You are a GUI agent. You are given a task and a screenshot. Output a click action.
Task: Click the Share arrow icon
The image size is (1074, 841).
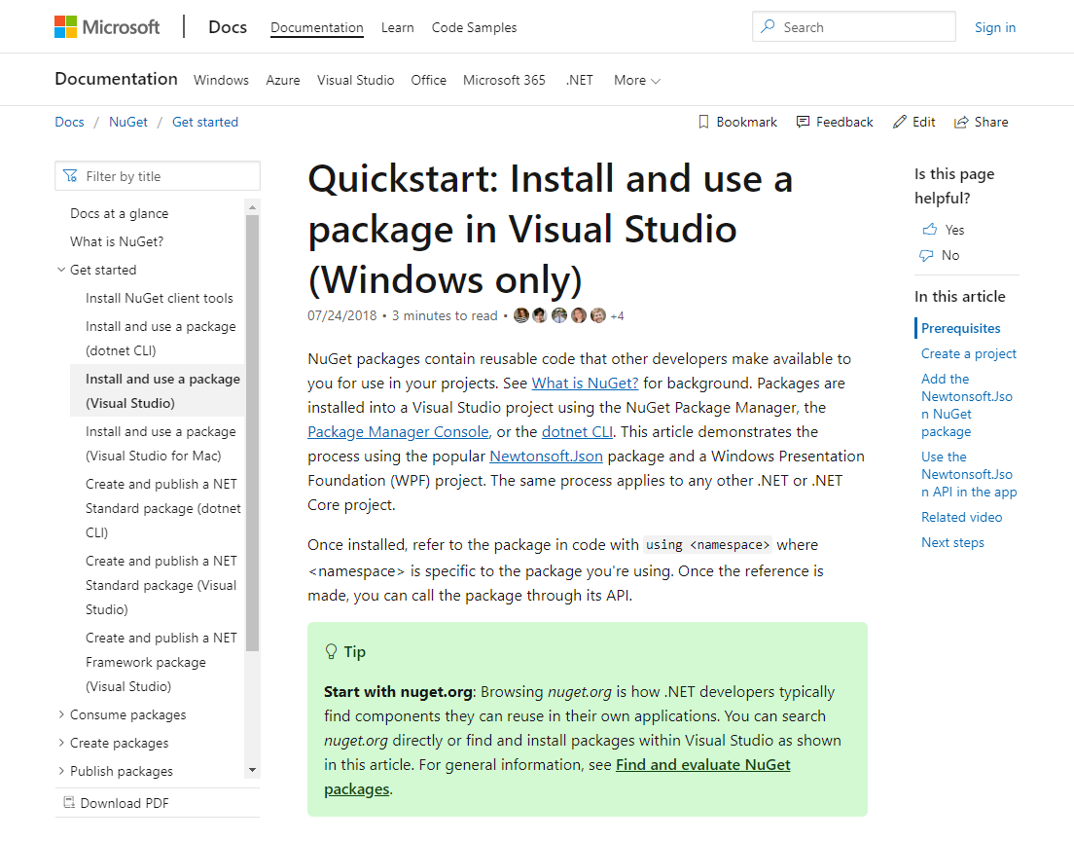(x=962, y=122)
